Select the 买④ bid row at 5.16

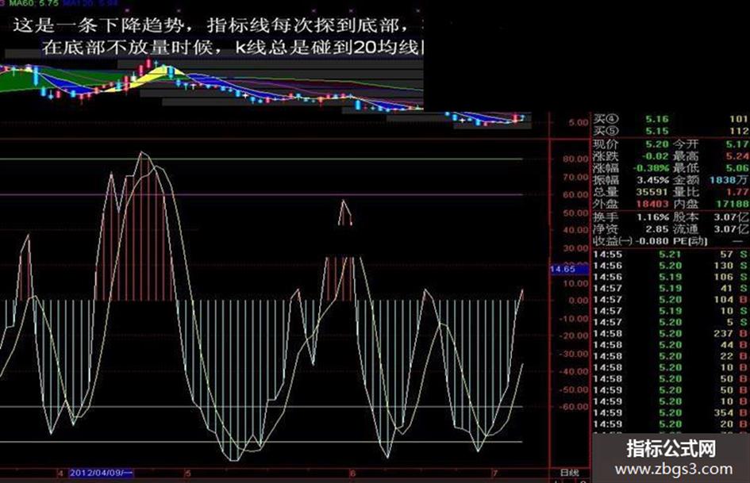671,119
